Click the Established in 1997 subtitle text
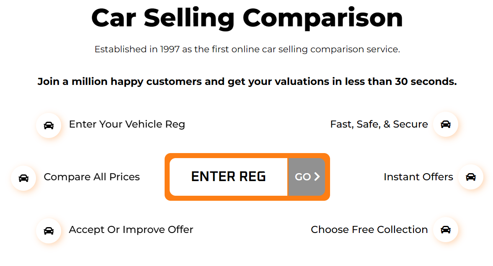Image resolution: width=493 pixels, height=266 pixels. click(x=247, y=49)
